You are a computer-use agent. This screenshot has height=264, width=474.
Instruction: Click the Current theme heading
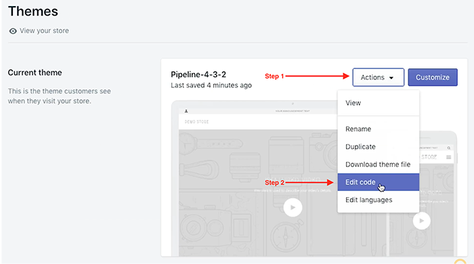(x=35, y=73)
